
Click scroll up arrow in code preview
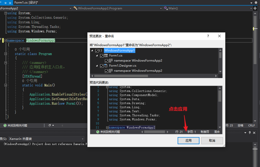220,88
